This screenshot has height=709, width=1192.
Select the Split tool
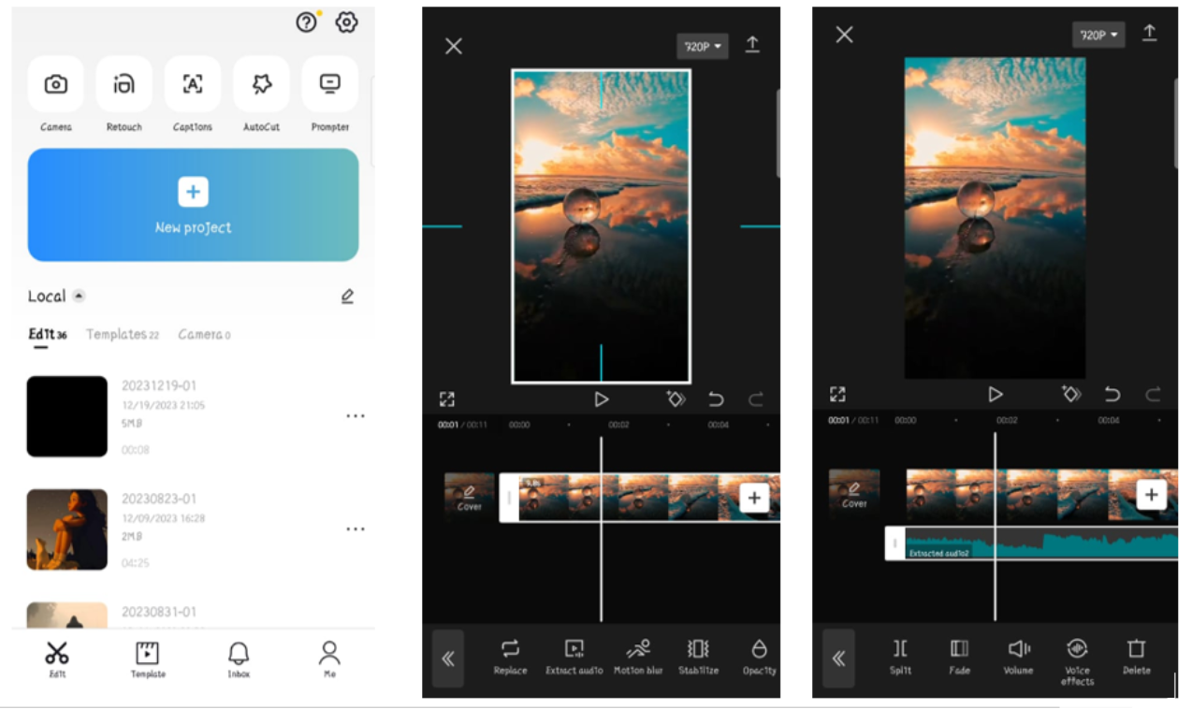pyautogui.click(x=900, y=658)
